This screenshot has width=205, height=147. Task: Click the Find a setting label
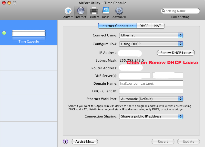(180, 17)
